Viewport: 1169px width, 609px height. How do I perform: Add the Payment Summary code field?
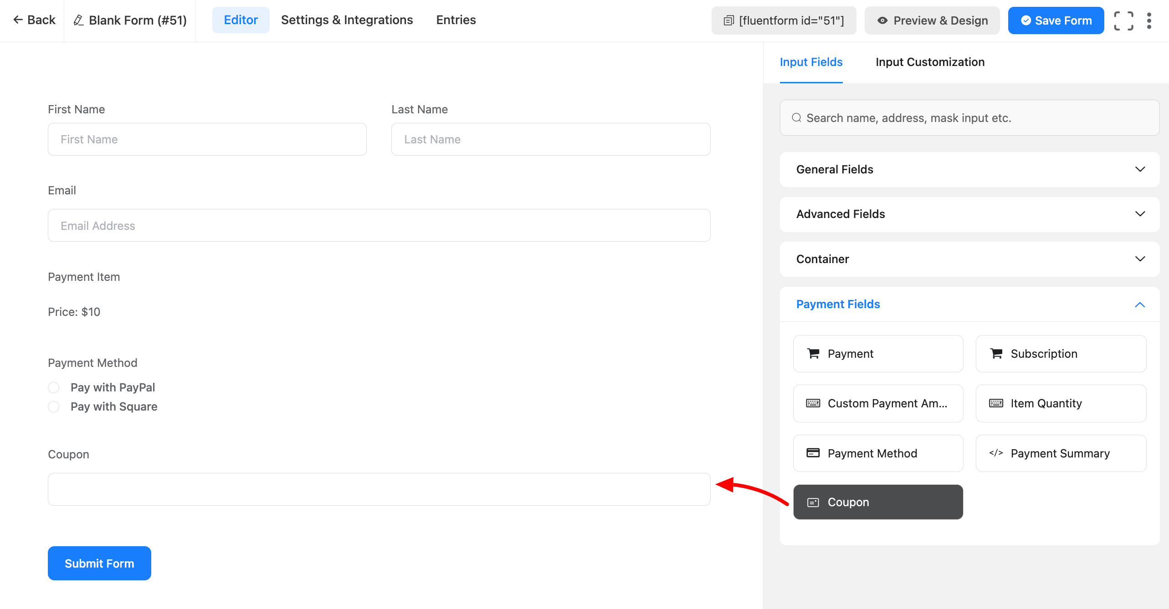(x=1061, y=453)
